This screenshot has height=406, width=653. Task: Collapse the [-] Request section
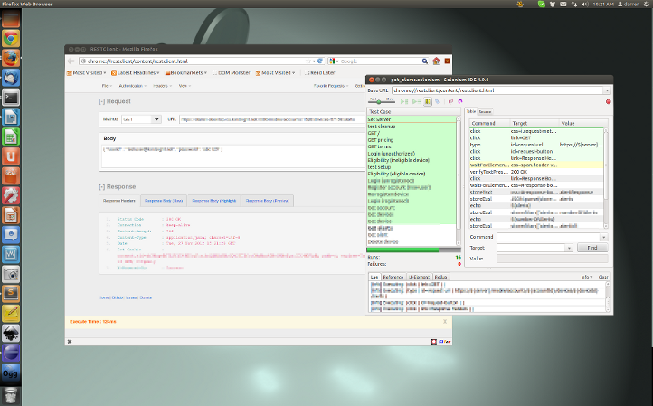tap(115, 101)
